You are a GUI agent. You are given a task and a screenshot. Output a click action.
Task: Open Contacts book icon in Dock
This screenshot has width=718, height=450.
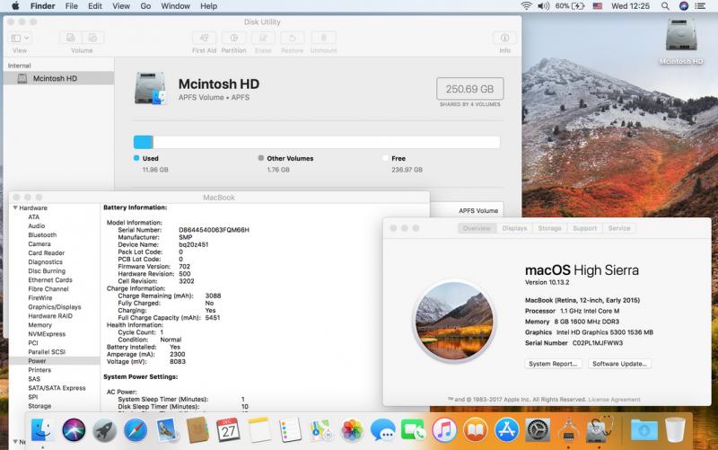197,430
